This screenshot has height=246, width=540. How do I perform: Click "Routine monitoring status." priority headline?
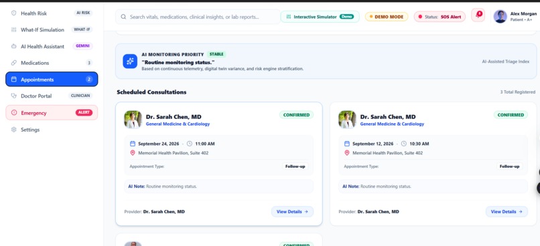pos(178,63)
